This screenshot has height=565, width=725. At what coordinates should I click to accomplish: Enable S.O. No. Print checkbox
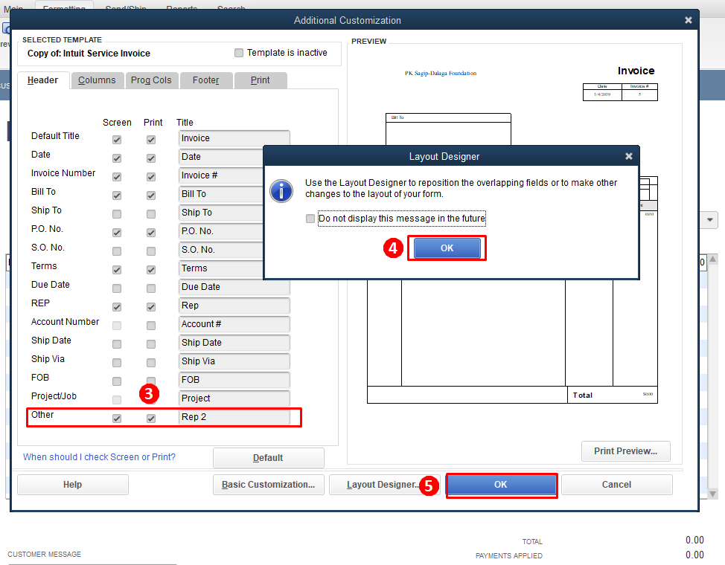(x=151, y=251)
